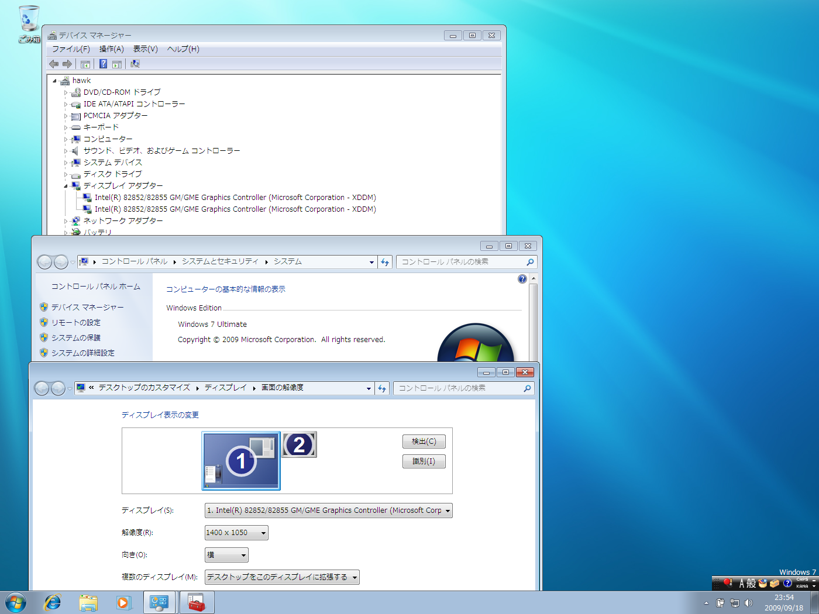The image size is (819, 614).
Task: Expand the IDE ATA/ATAPI コントローラー node
Action: click(66, 104)
